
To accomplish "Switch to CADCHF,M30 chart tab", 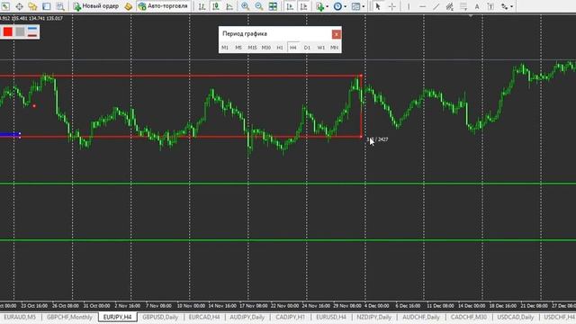I will tap(469, 317).
